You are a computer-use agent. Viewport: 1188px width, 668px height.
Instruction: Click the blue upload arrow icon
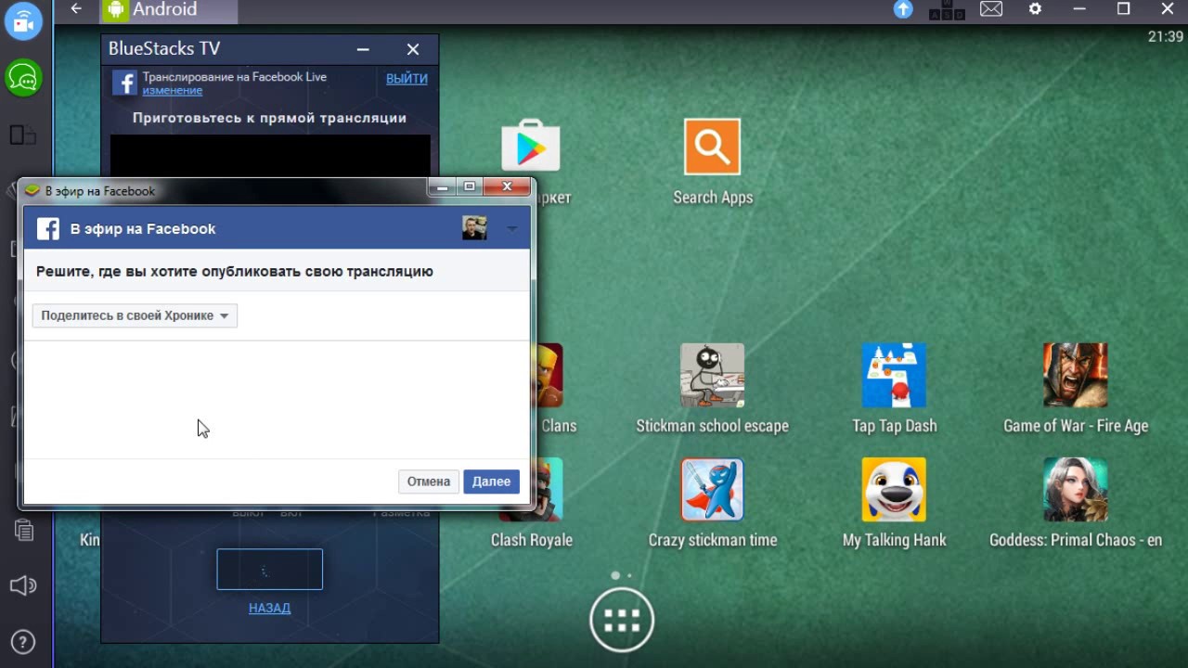pos(903,9)
